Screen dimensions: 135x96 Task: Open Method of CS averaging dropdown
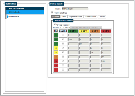point(86,27)
